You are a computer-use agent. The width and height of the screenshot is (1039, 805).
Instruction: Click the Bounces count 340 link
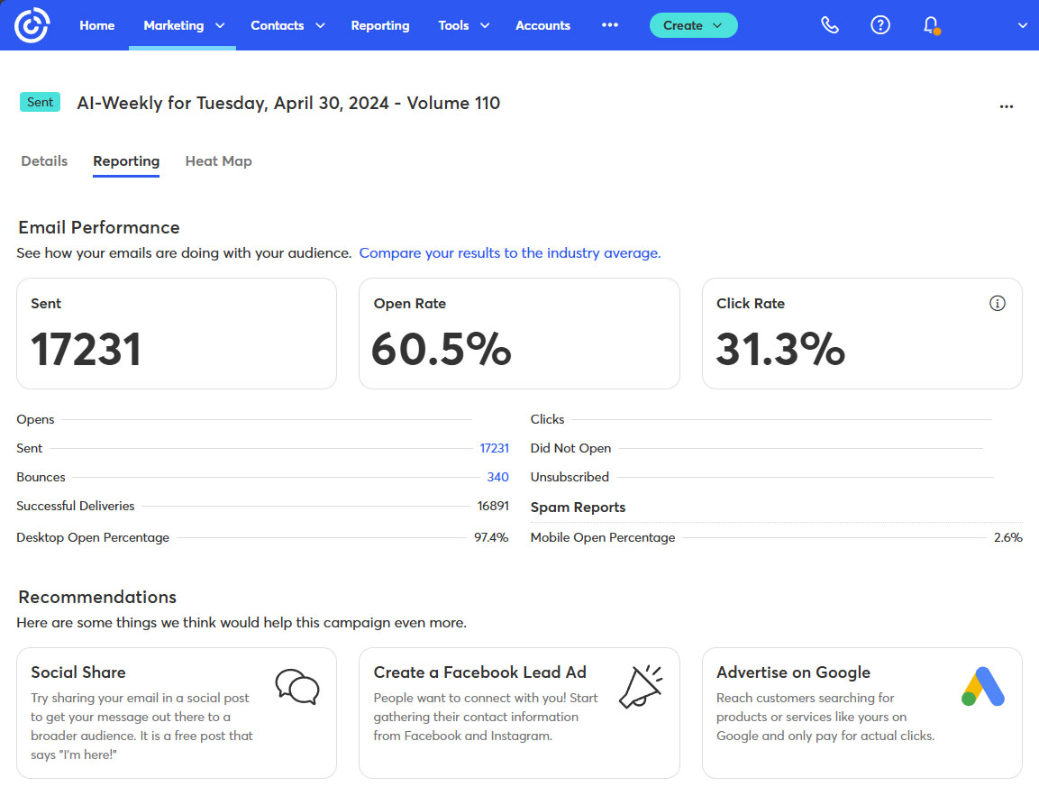497,477
